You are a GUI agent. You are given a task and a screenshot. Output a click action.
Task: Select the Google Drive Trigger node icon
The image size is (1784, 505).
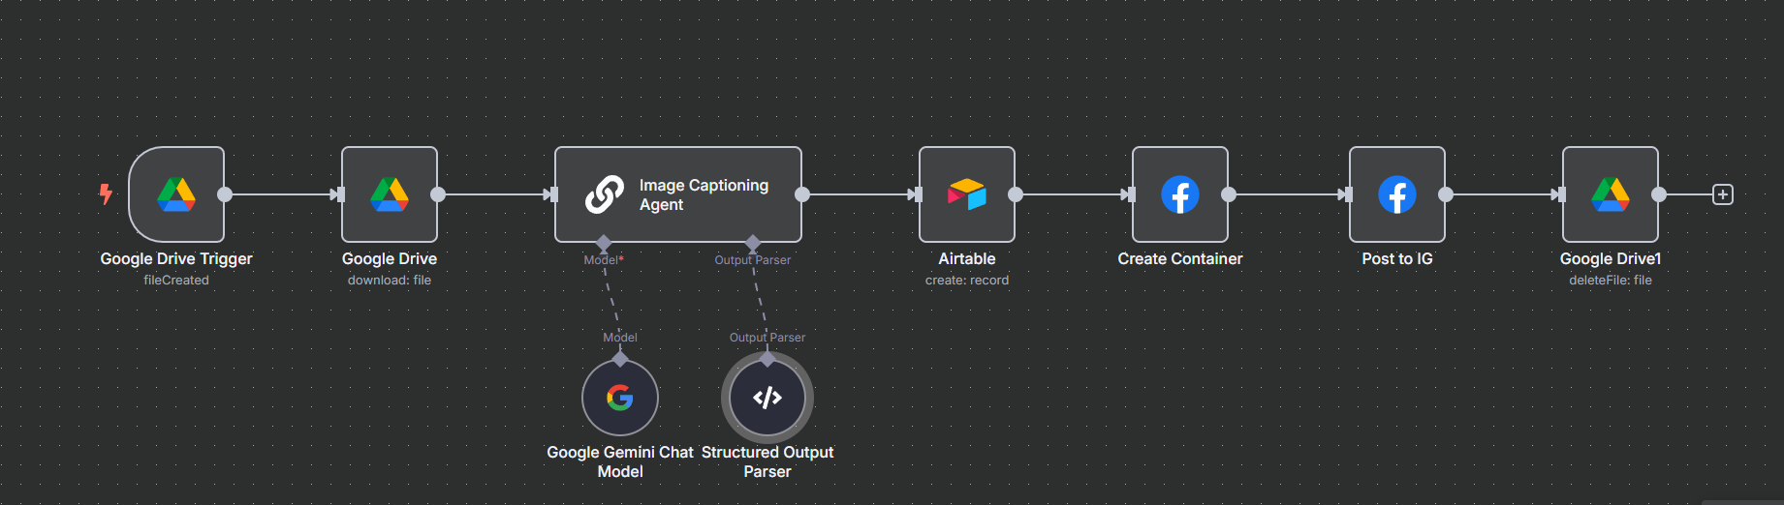(x=176, y=194)
